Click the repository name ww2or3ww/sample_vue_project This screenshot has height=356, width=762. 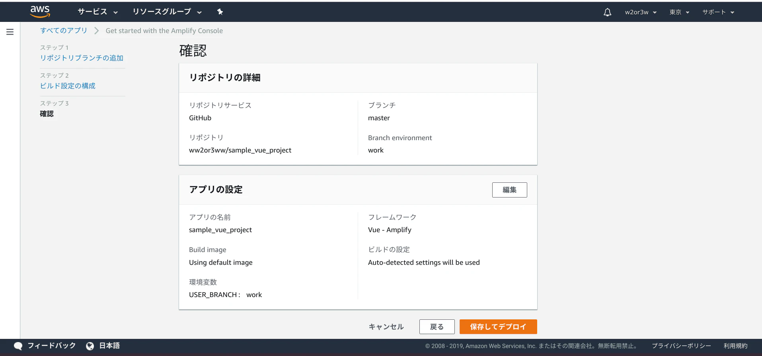tap(240, 150)
